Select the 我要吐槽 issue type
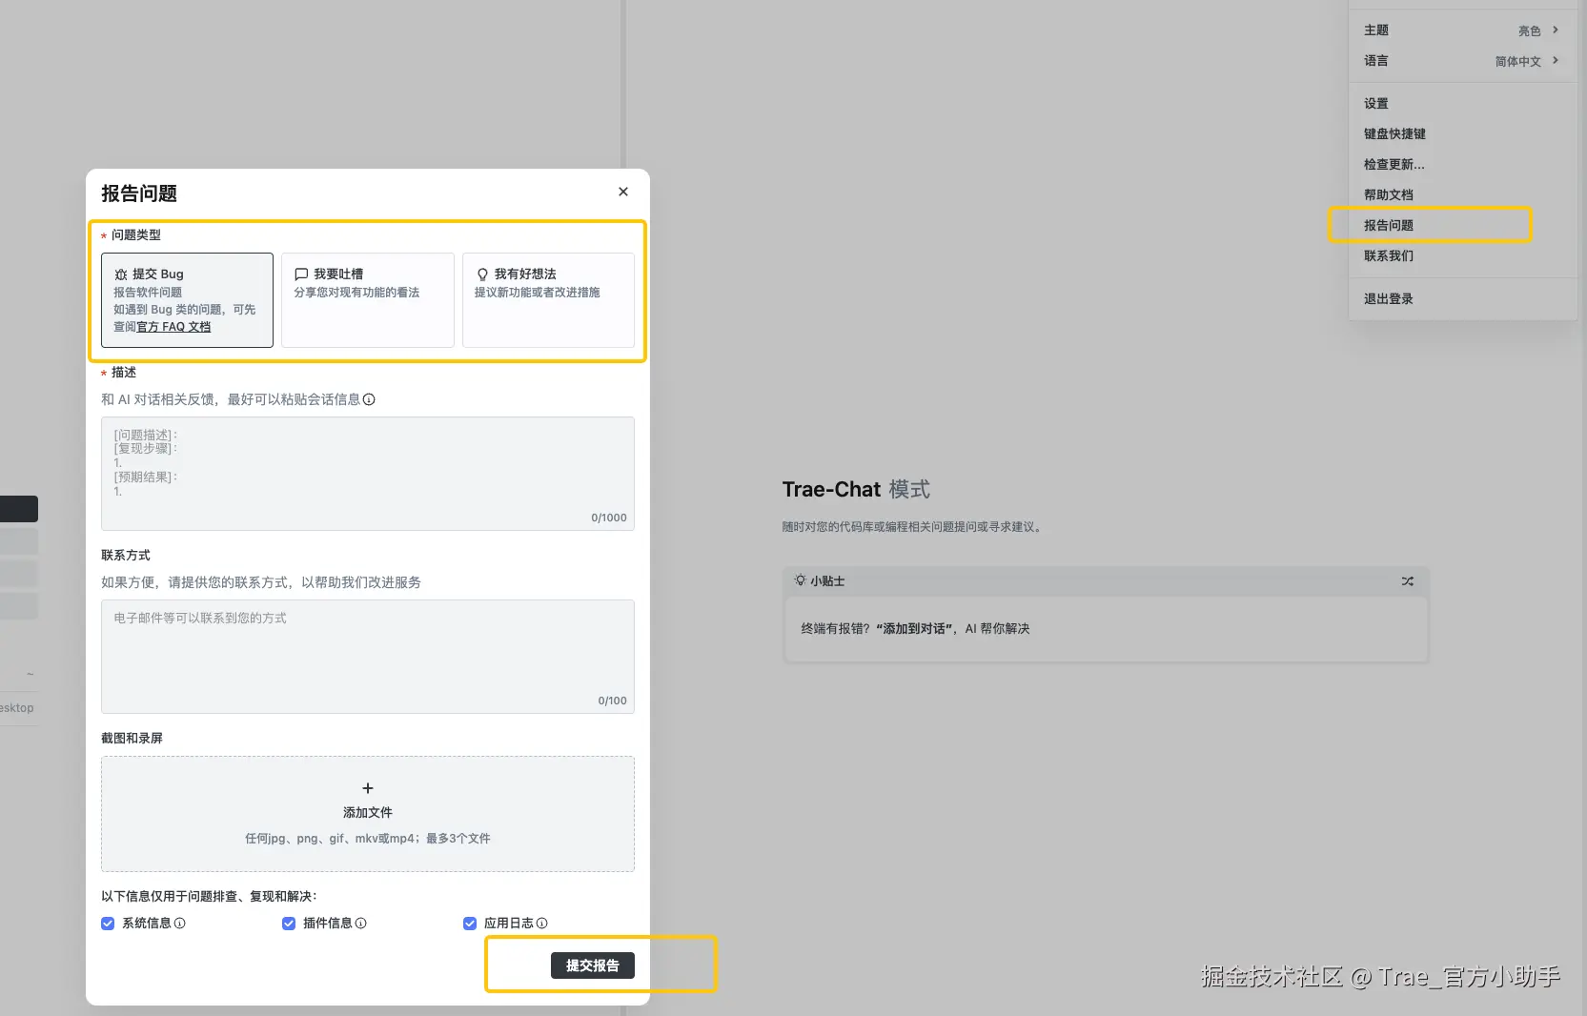This screenshot has width=1587, height=1016. pos(367,299)
